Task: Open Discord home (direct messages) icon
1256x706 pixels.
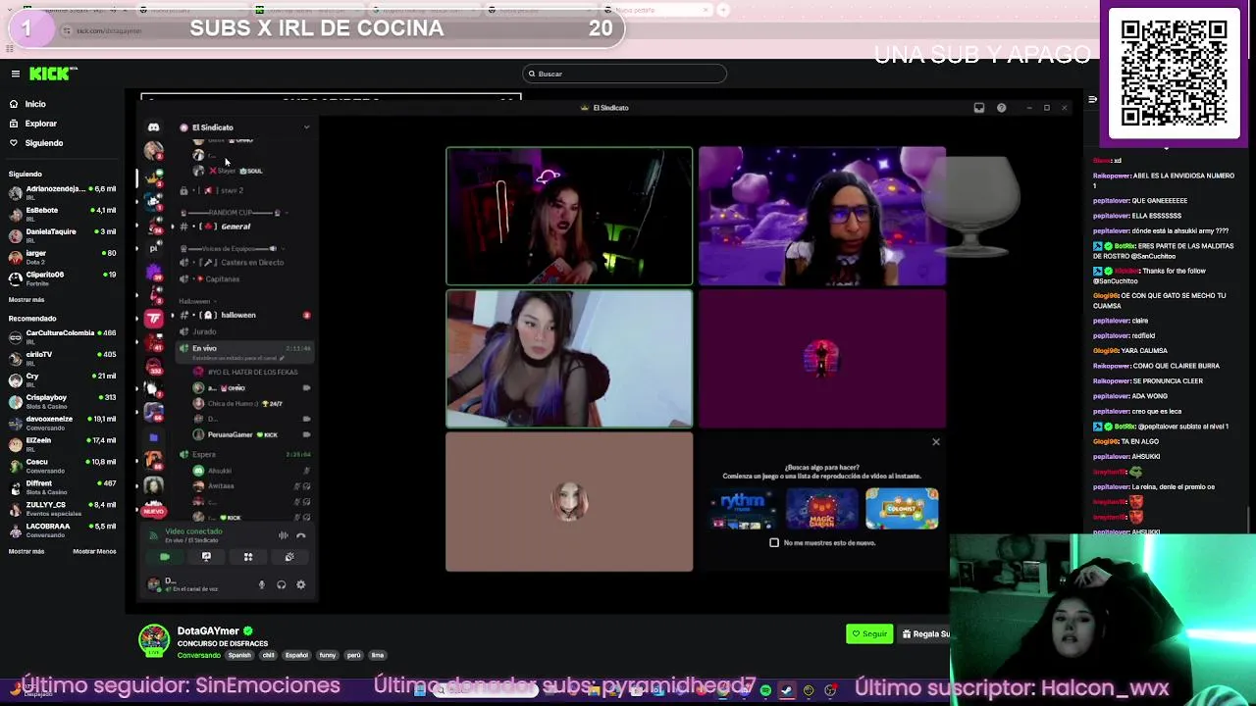Action: point(153,127)
